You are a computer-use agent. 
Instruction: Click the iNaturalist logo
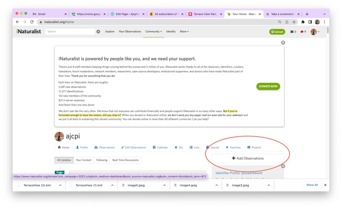[29, 31]
